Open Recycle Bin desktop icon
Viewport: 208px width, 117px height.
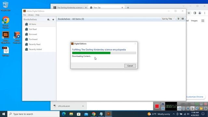coord(6,6)
